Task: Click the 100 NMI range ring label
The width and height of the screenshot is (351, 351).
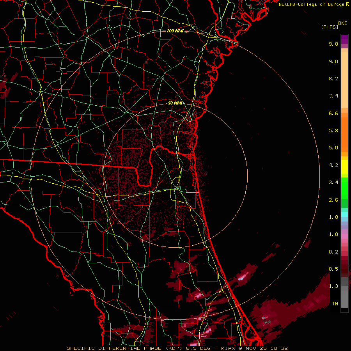Action: [x=175, y=31]
